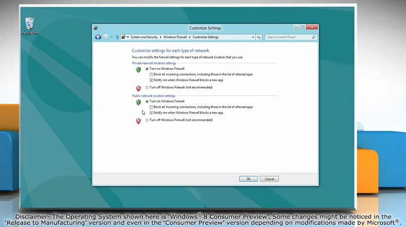This screenshot has width=406, height=227.
Task: Open the Recycle Bin desktop icon
Action: pos(29,26)
